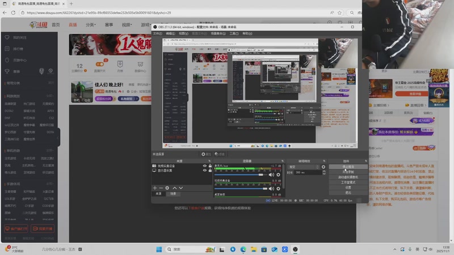Click the audio mixer scrollbar
Viewport: 454px width, 255px height.
pyautogui.click(x=283, y=176)
